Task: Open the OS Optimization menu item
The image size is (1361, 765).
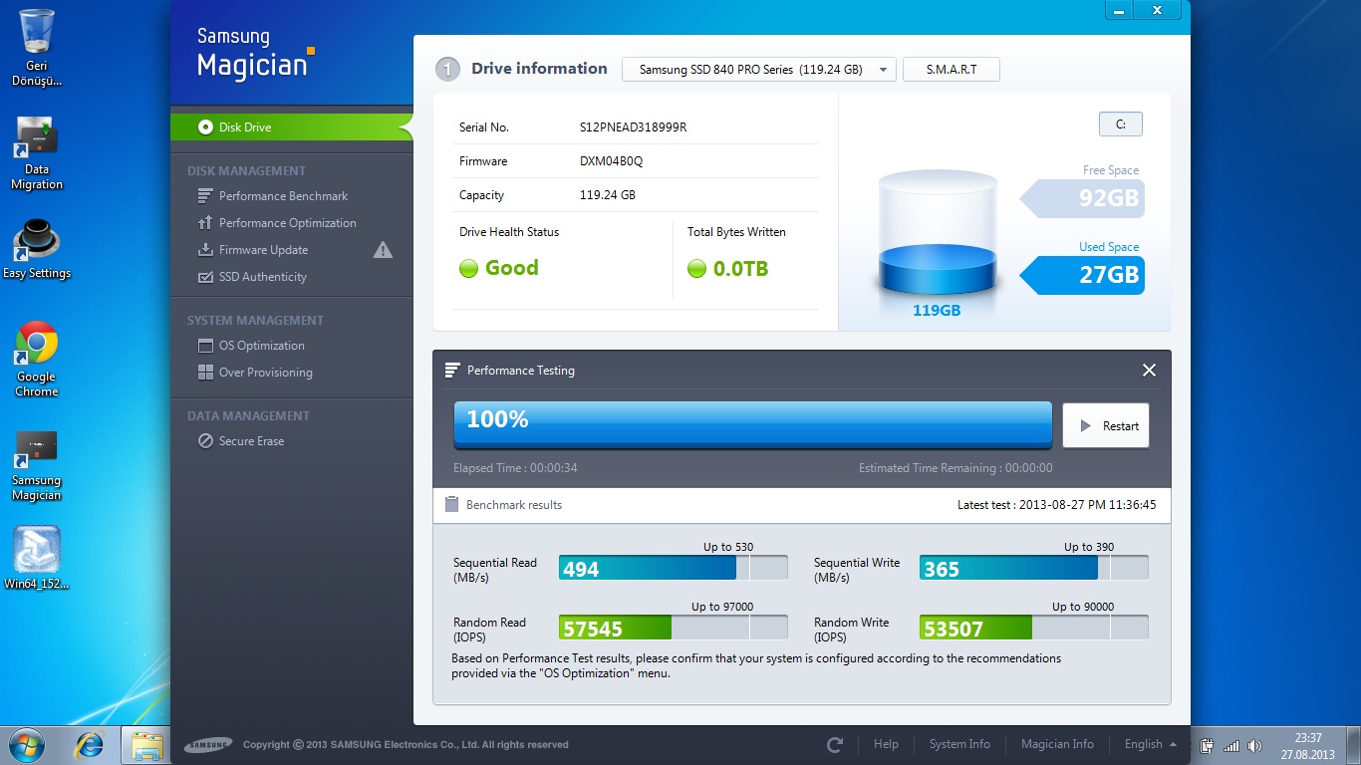Action: pyautogui.click(x=261, y=346)
